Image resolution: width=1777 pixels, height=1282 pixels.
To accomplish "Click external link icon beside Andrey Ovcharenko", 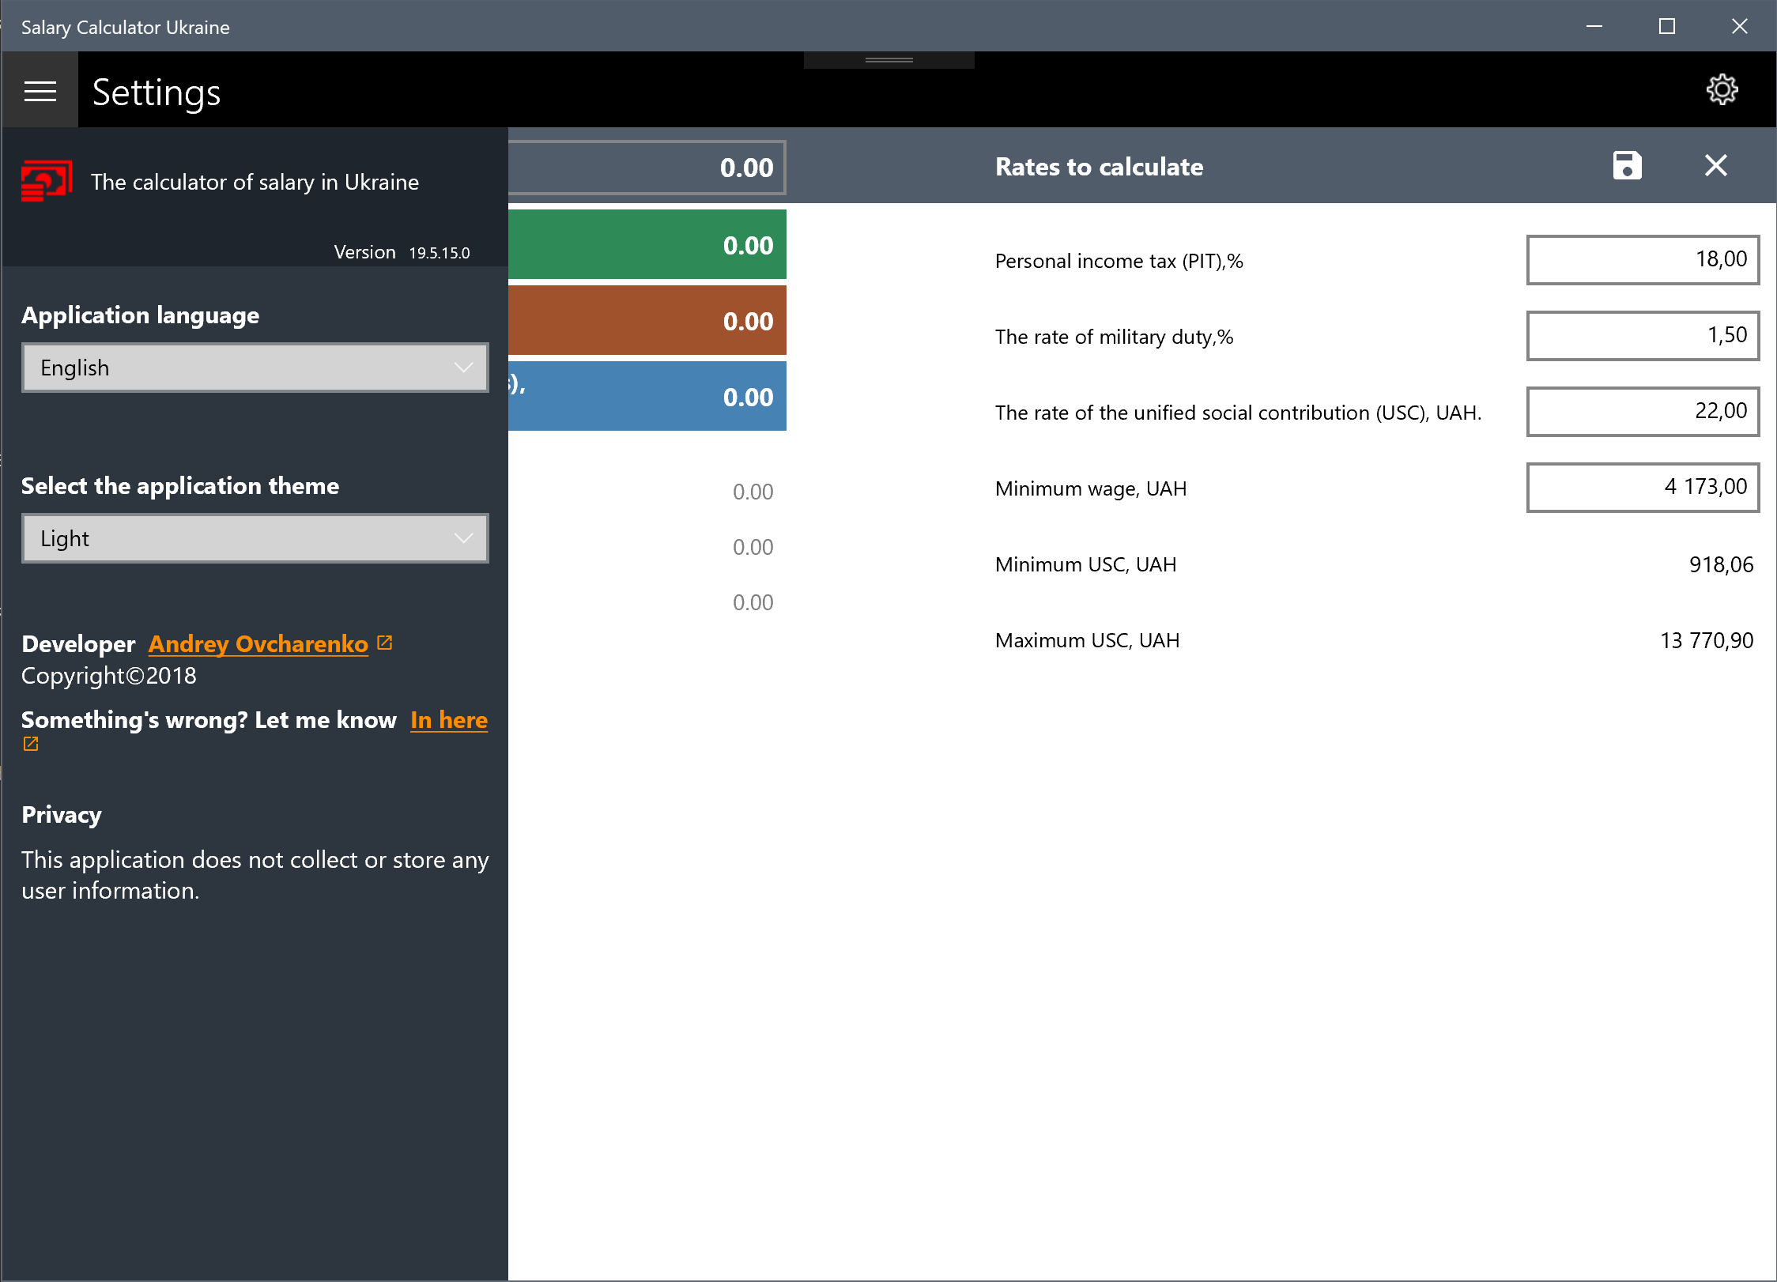I will (385, 643).
